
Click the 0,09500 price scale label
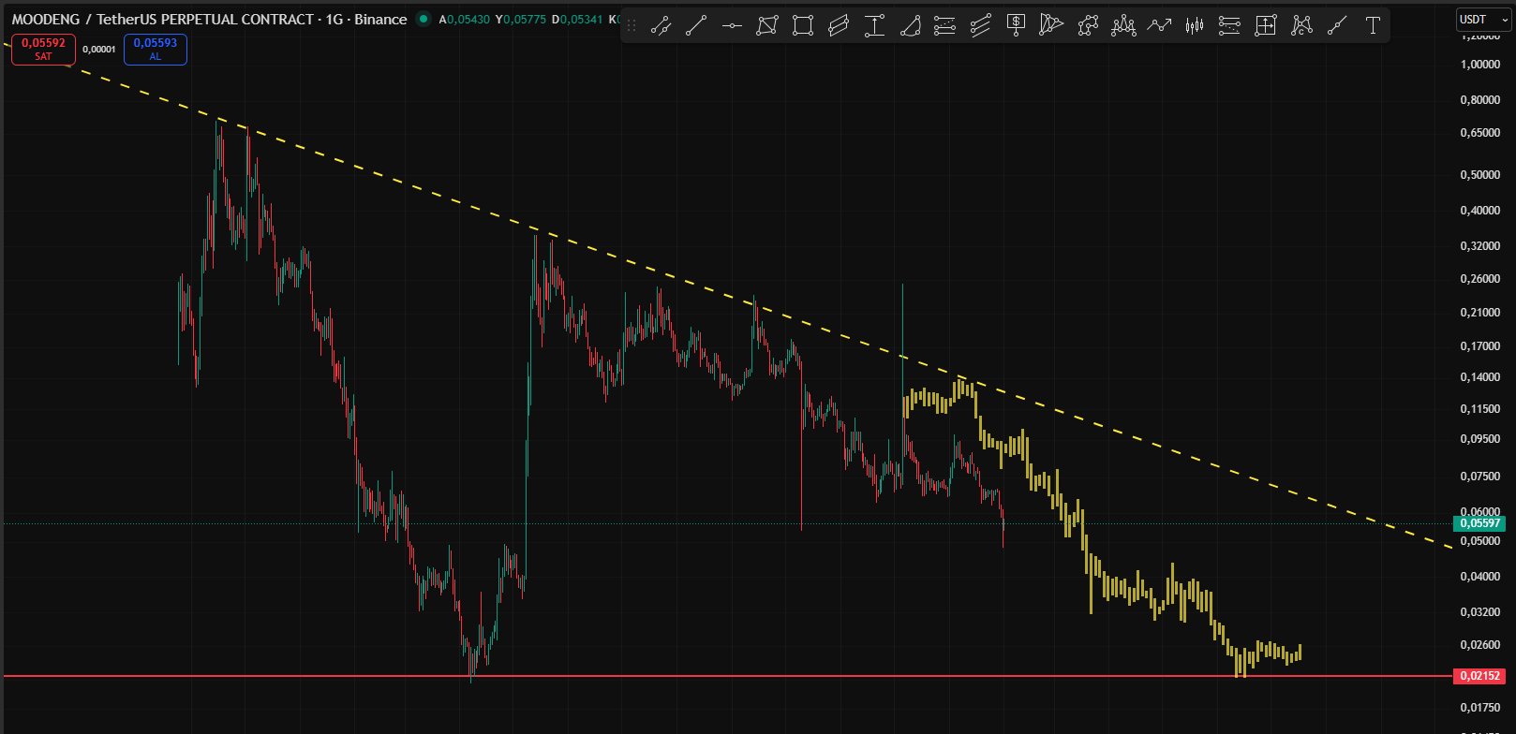pos(1479,439)
